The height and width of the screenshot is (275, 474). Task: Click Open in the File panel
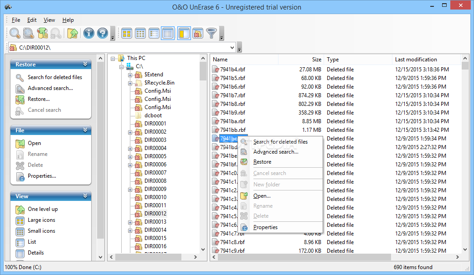(x=34, y=143)
